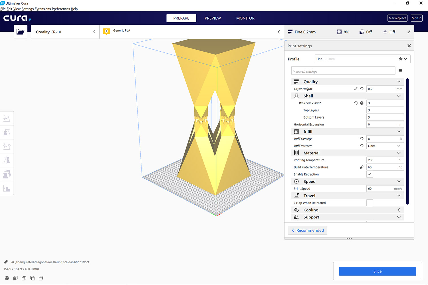Rename the model with the pencil icon

coord(5,262)
